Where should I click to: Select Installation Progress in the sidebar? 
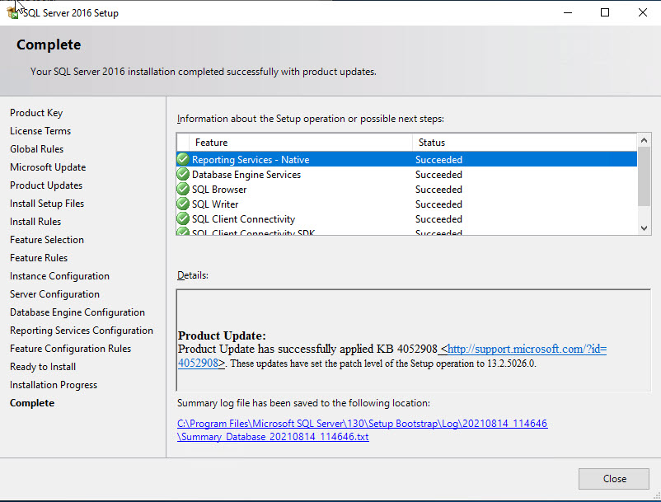[x=53, y=384]
